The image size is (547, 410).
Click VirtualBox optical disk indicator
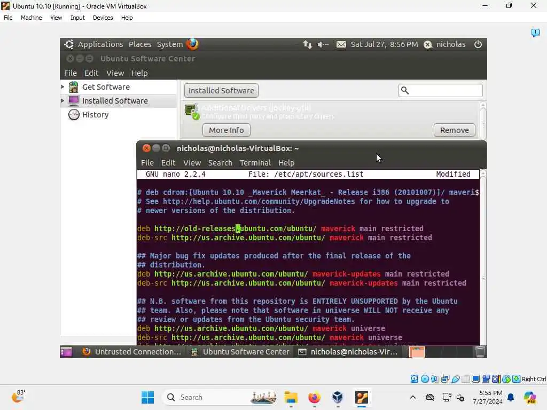tap(425, 379)
